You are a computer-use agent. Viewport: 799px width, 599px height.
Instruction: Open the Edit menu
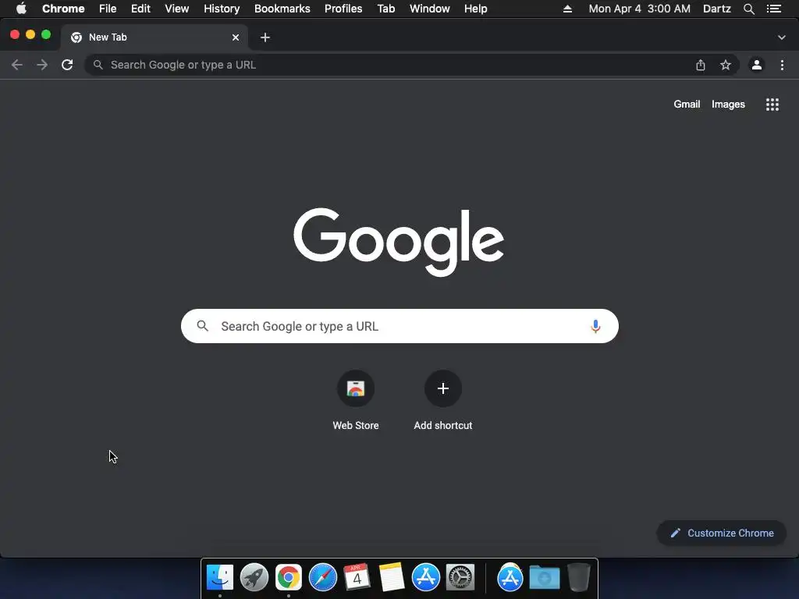(140, 9)
